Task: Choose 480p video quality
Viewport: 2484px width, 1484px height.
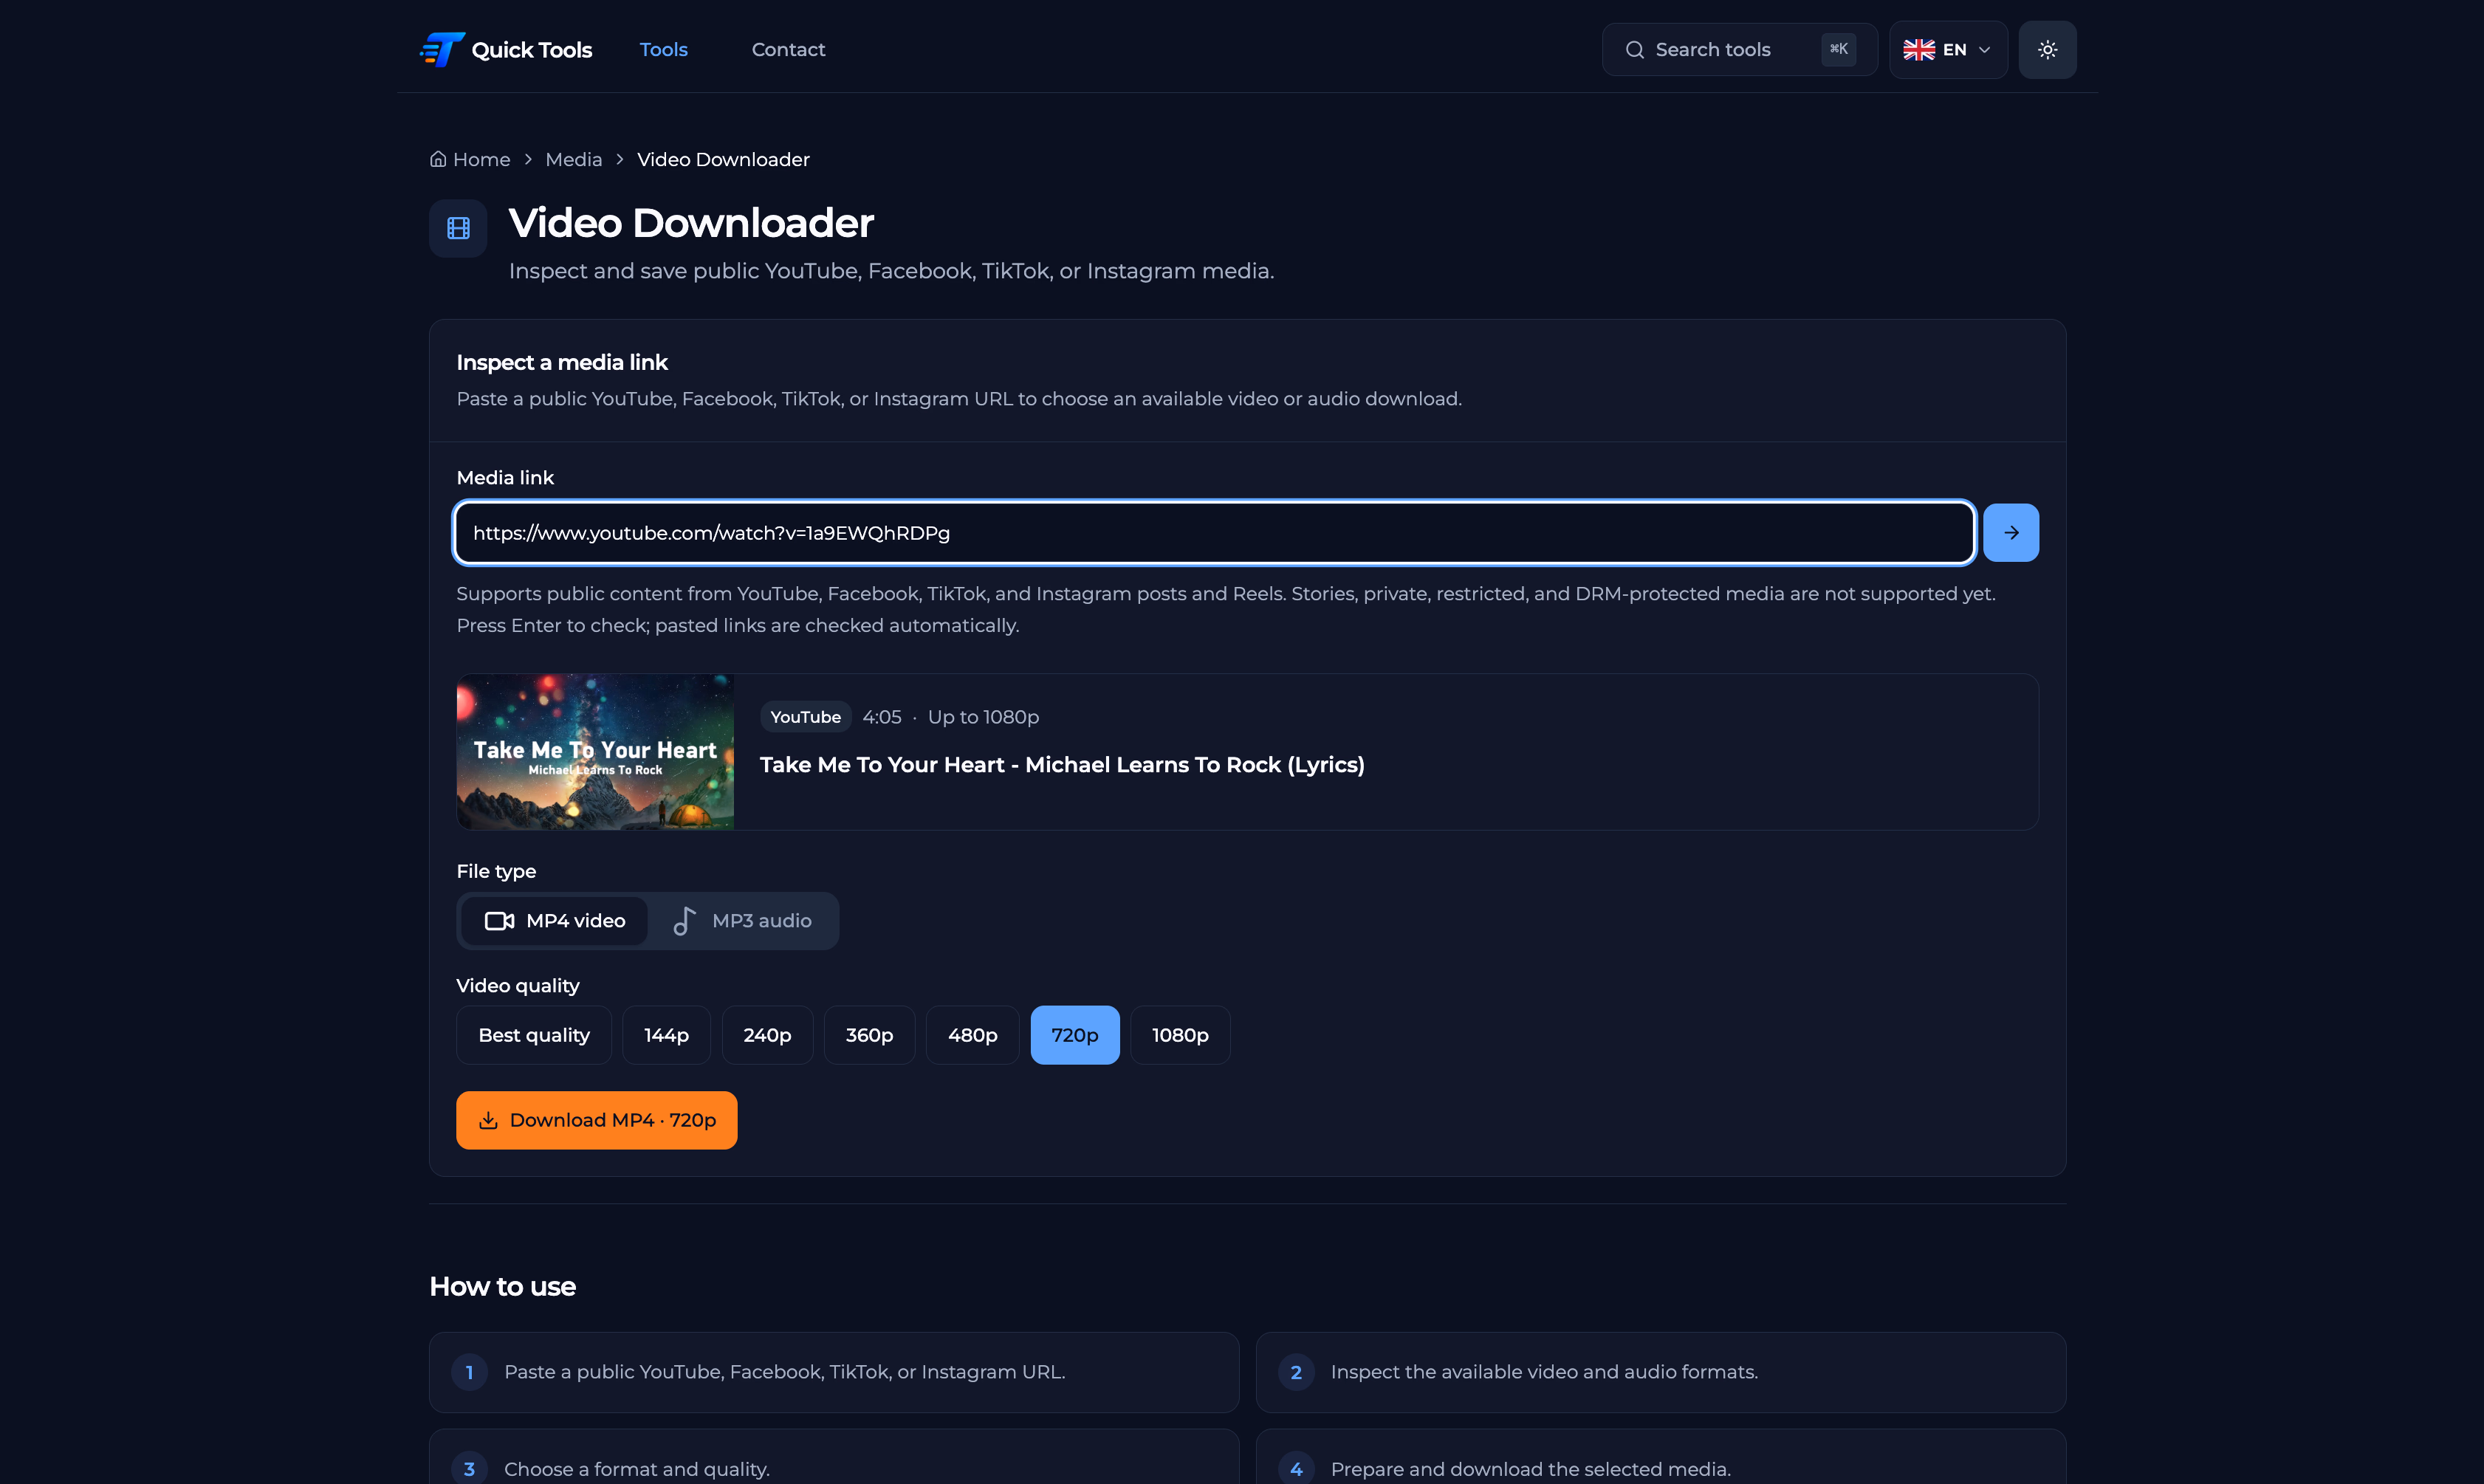Action: (x=972, y=1035)
